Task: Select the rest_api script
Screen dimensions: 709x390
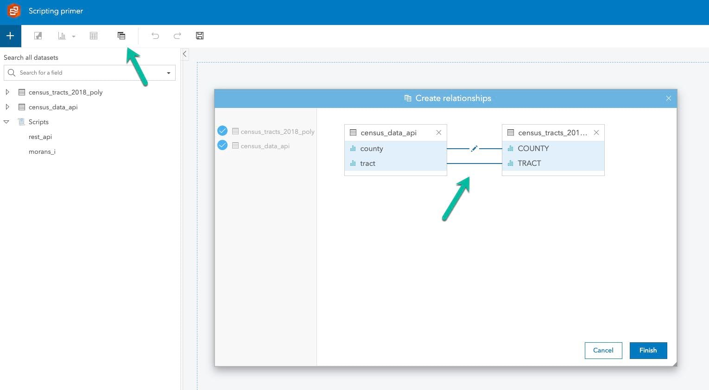Action: [40, 137]
